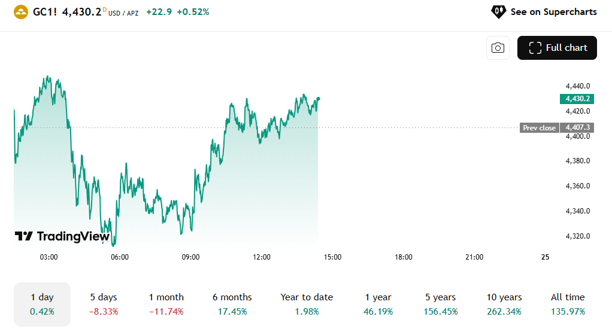Pick the 10 years range tab

pos(503,304)
